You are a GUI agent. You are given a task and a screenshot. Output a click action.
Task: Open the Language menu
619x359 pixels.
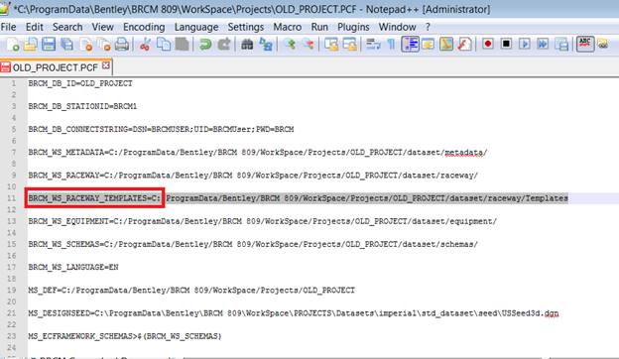pos(196,27)
